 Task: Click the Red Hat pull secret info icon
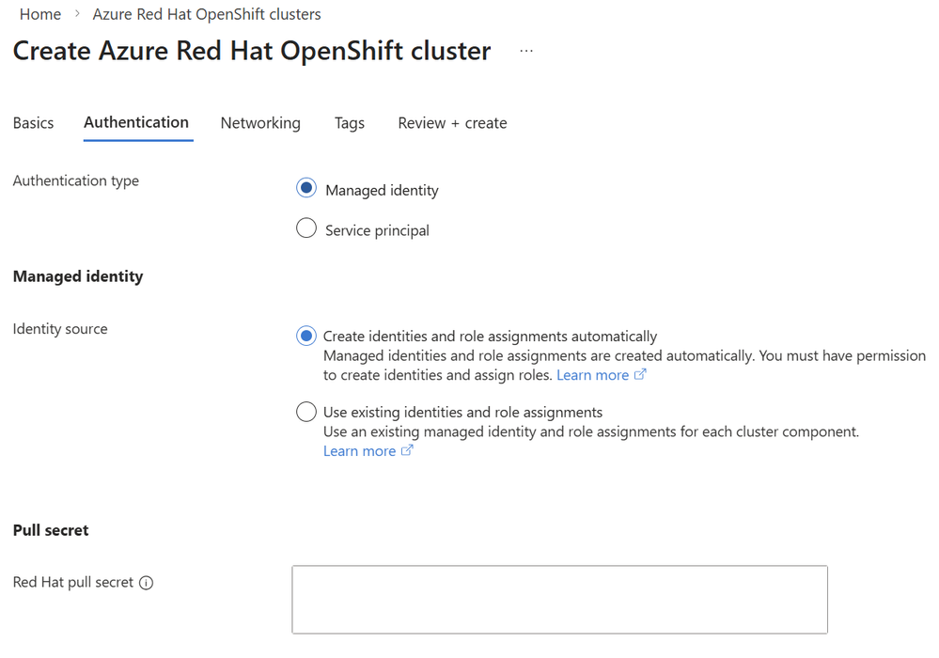pos(147,583)
